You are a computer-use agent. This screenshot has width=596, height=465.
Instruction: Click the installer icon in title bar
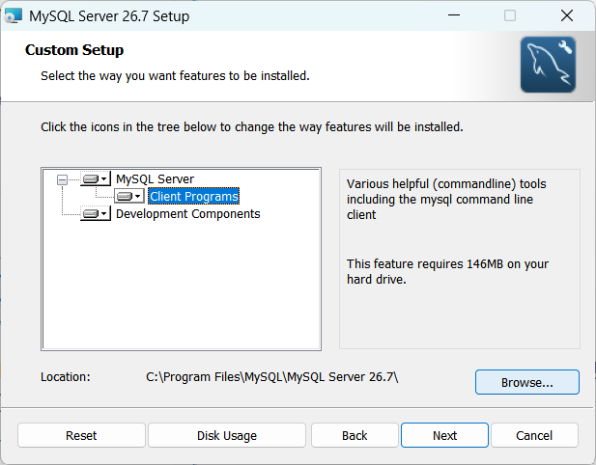[x=14, y=16]
